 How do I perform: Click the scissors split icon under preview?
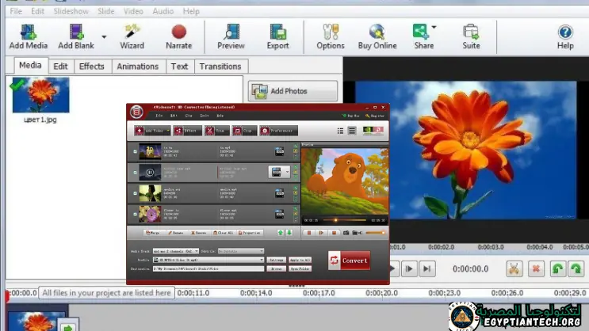(514, 268)
